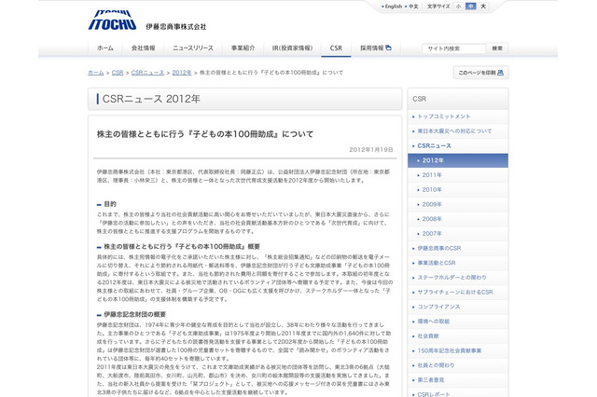Click the external-window icon beside 採用情報
The width and height of the screenshot is (597, 397).
click(388, 48)
